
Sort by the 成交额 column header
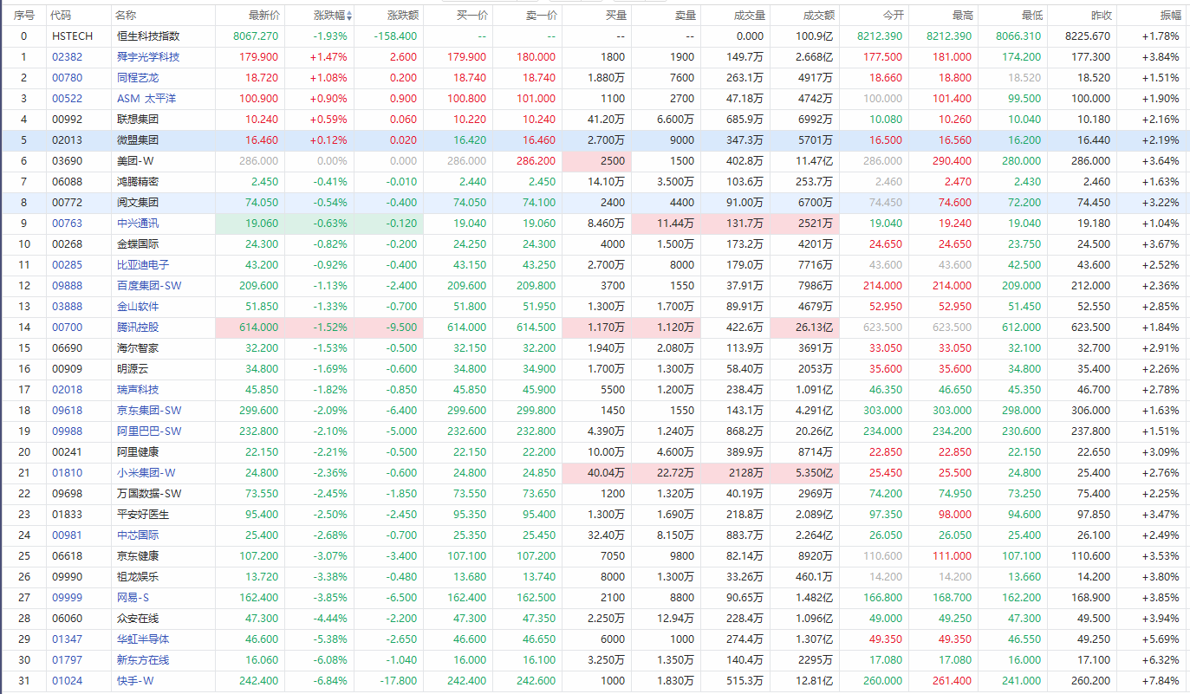coord(818,16)
